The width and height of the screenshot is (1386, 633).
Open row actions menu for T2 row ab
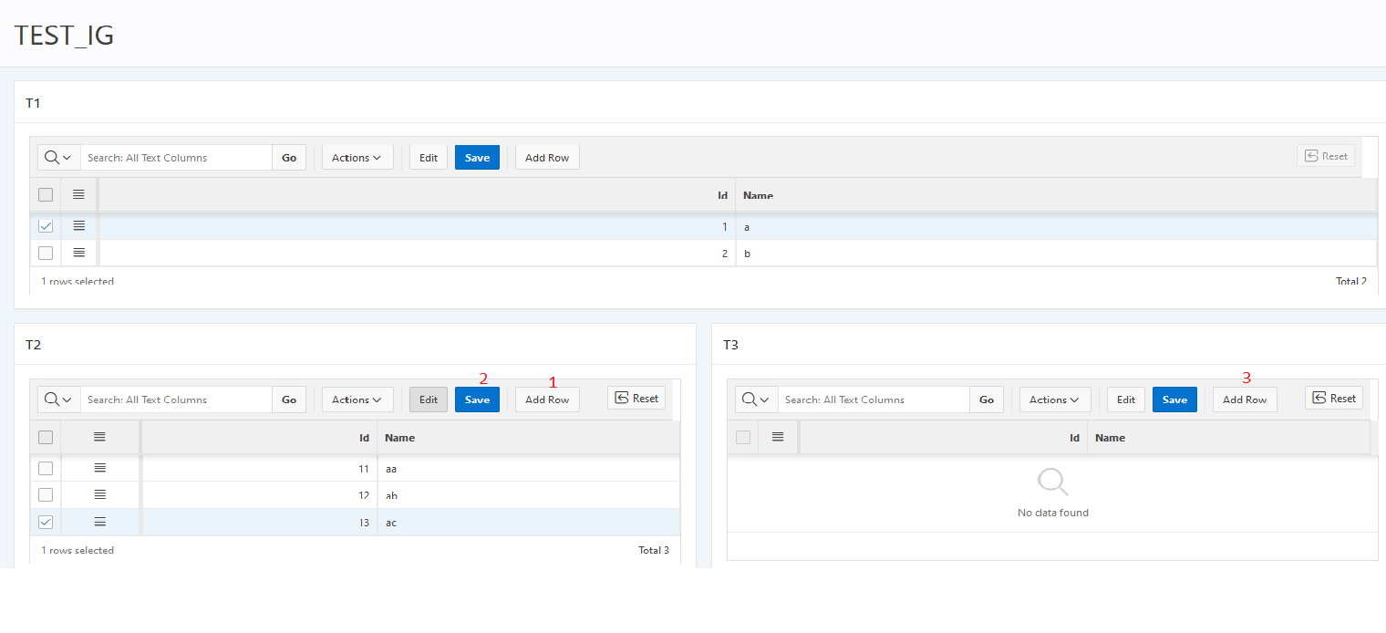tap(100, 494)
